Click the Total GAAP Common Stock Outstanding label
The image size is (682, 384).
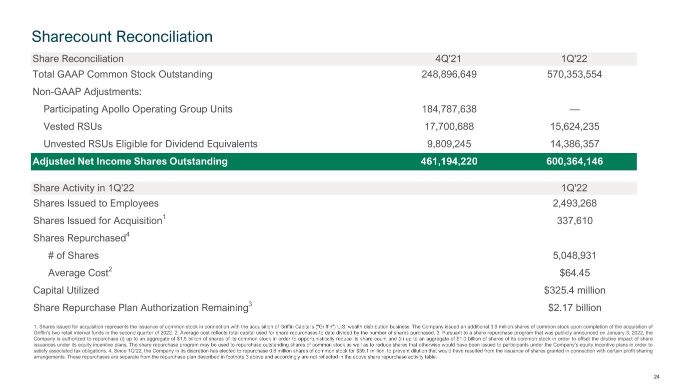coord(122,74)
